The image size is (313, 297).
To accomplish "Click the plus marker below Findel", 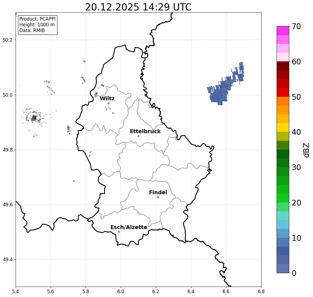I will click(x=158, y=197).
